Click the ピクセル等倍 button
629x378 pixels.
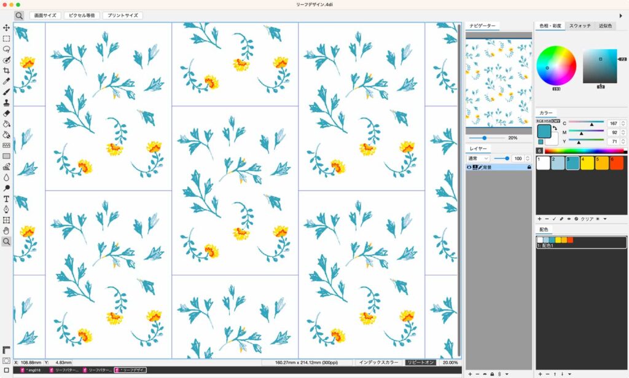click(x=82, y=15)
